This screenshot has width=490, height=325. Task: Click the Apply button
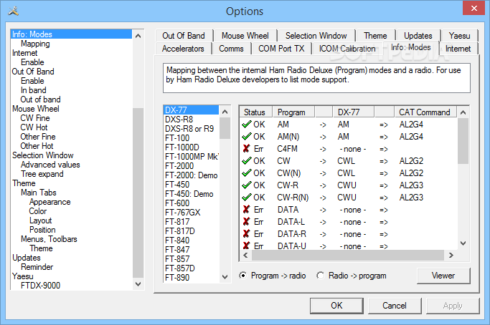(453, 306)
